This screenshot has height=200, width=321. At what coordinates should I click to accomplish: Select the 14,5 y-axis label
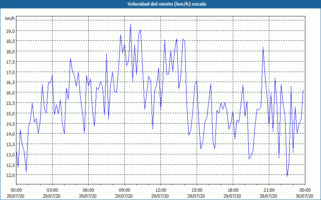10,124
